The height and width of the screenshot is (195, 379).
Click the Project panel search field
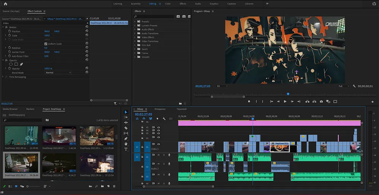click(22, 120)
